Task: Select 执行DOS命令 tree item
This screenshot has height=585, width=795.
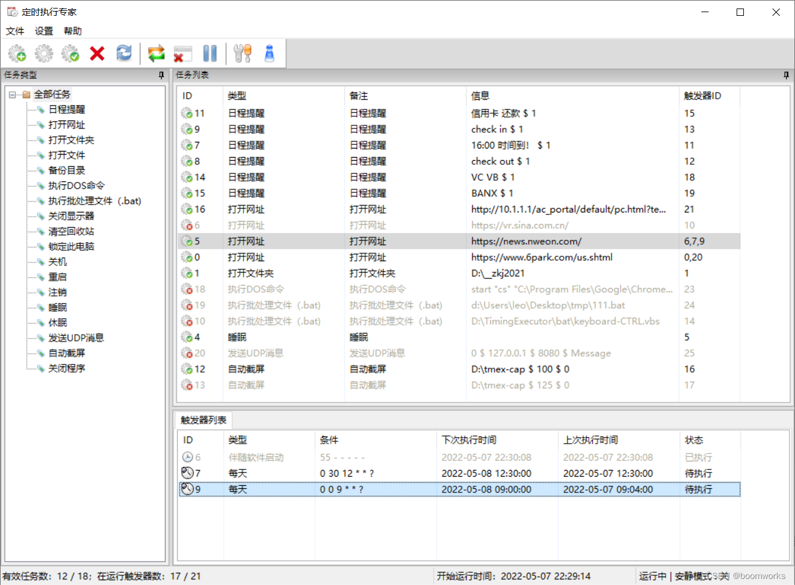Action: [77, 186]
